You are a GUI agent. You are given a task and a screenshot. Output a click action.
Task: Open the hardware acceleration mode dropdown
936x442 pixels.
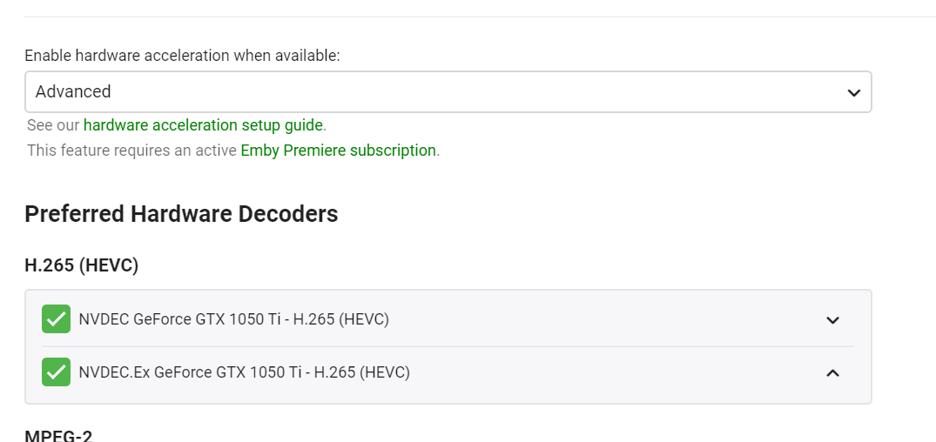coord(448,92)
